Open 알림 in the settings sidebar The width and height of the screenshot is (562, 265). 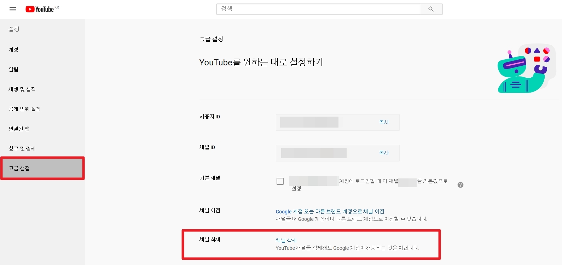tap(42, 70)
